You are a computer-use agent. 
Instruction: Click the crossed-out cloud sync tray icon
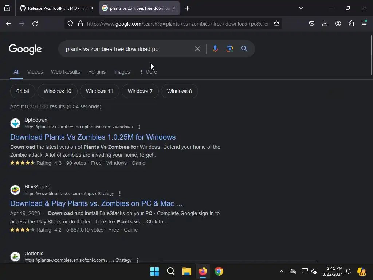(293, 271)
